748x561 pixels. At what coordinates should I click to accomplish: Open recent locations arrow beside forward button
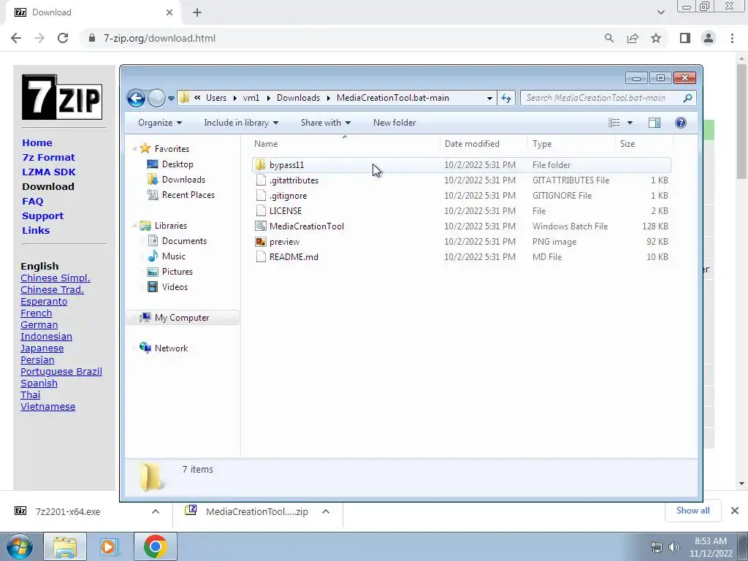[x=171, y=99]
